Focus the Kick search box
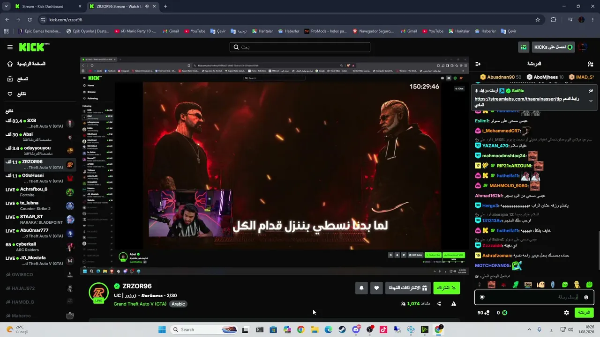Screen dimensions: 600x337 click(x=300, y=47)
